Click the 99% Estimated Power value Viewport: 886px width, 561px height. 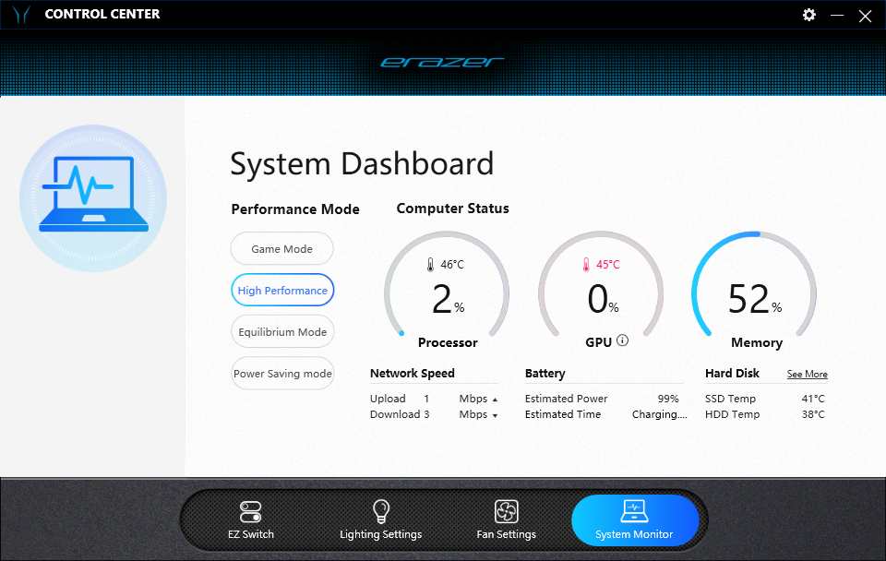[668, 399]
